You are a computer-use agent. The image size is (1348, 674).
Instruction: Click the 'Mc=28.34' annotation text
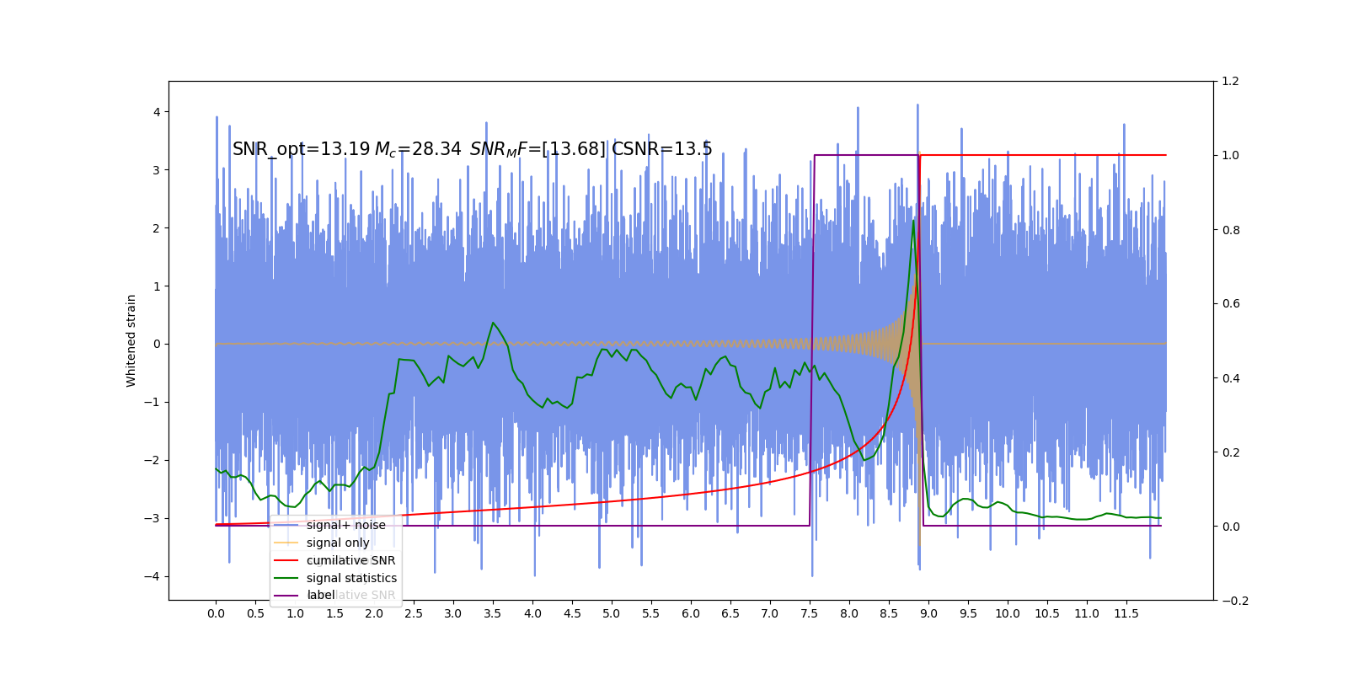[x=418, y=149]
